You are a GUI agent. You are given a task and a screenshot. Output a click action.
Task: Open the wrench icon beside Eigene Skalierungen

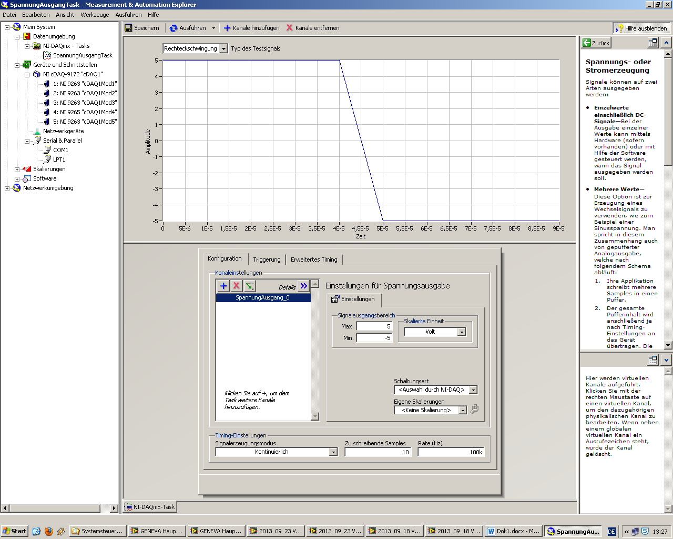coord(474,410)
